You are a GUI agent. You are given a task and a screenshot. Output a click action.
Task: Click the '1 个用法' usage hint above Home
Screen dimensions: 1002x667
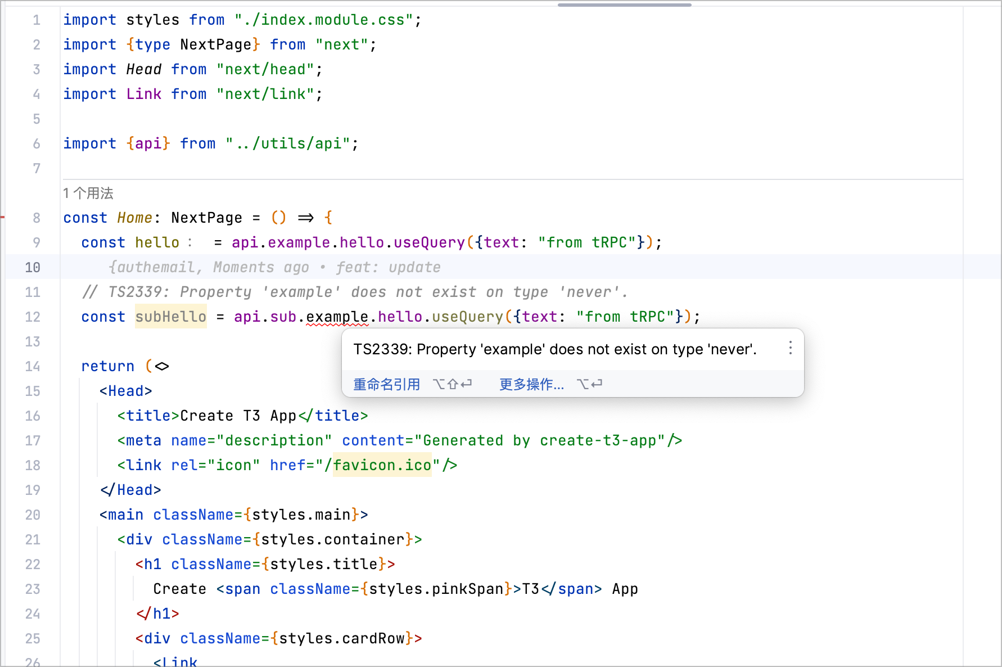coord(87,193)
